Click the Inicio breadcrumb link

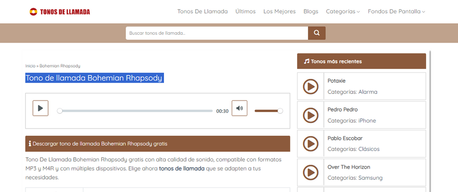pyautogui.click(x=30, y=66)
